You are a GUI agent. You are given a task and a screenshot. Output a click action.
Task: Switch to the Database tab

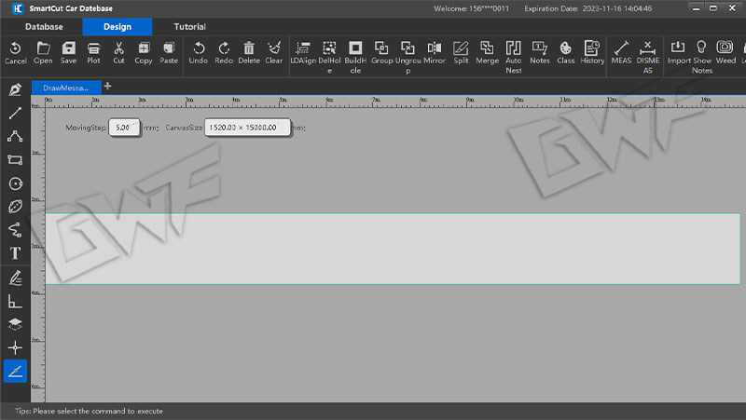(x=44, y=27)
